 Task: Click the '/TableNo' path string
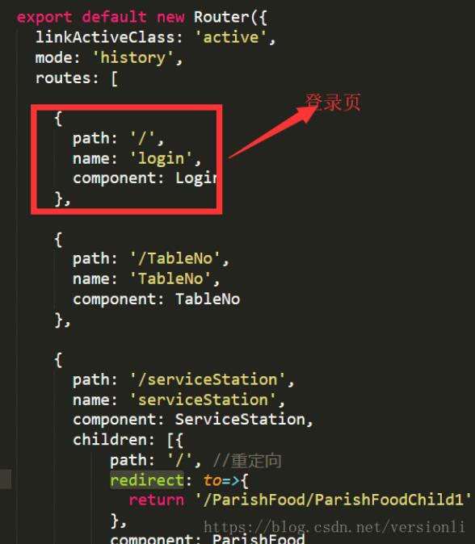pyautogui.click(x=175, y=258)
